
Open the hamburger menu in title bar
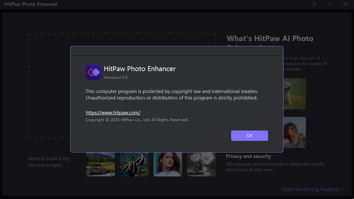tap(314, 4)
